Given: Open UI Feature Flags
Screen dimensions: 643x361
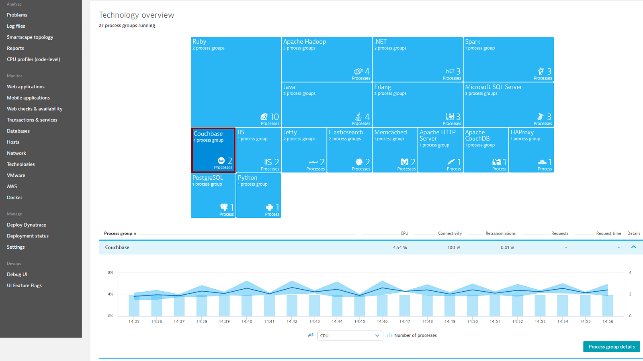Looking at the screenshot, I should click(24, 286).
